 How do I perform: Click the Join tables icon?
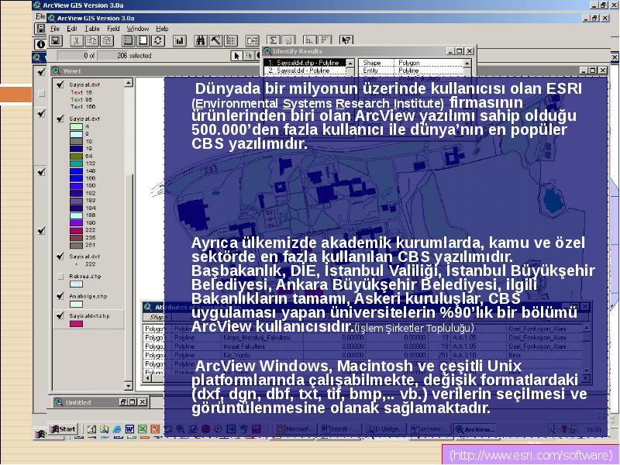click(252, 40)
